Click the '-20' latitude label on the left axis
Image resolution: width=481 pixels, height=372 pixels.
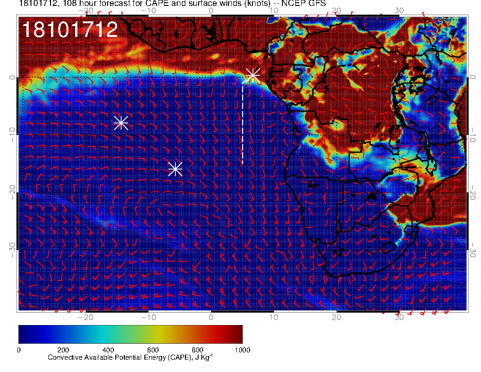(12, 192)
